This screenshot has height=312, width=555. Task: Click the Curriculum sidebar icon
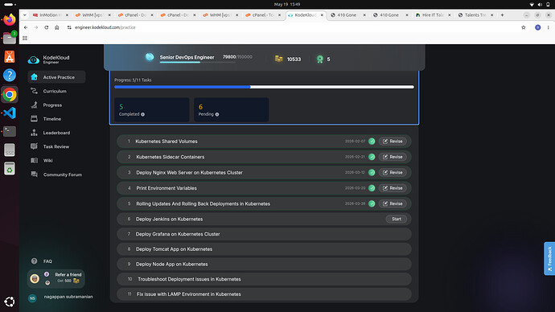click(x=34, y=91)
